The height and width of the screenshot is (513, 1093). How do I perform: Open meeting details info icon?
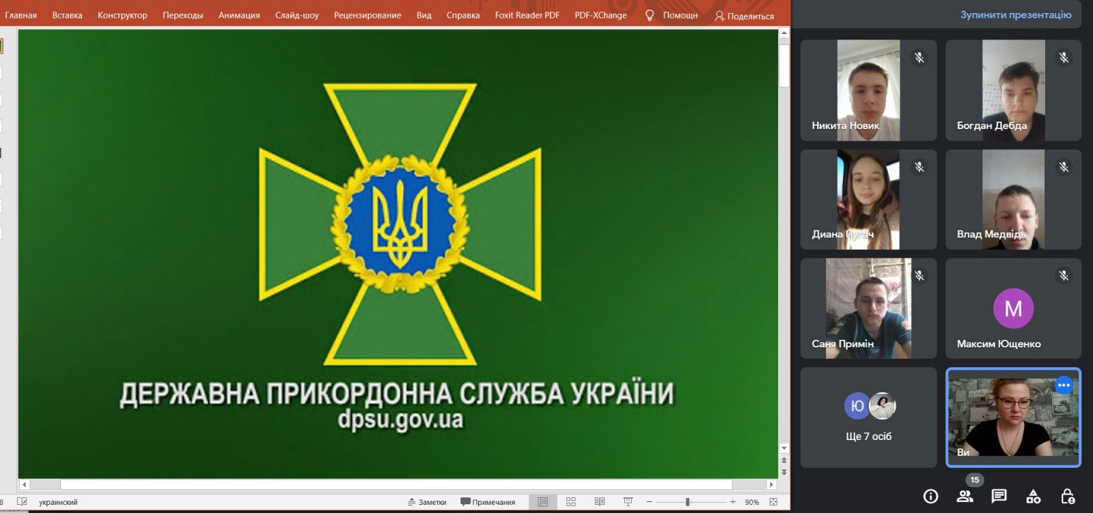click(x=930, y=496)
